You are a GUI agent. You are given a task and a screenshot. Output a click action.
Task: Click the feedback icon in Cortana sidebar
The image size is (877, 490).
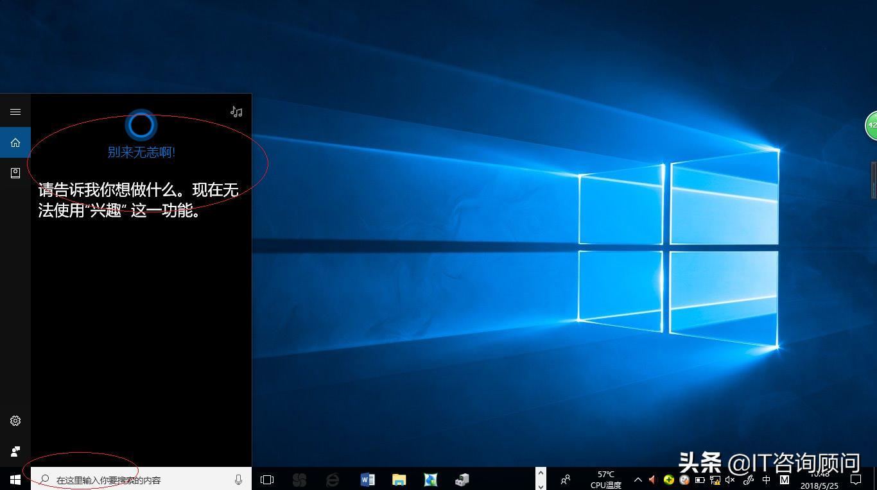15,451
